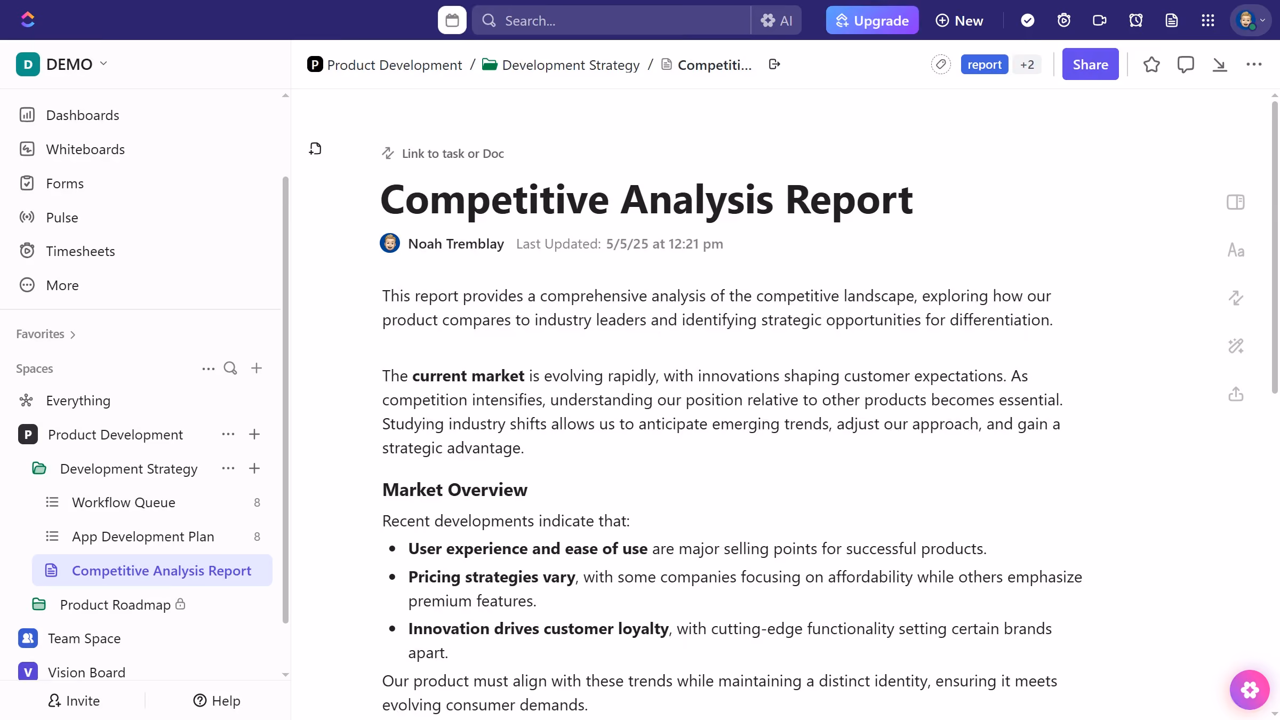This screenshot has width=1280, height=720.
Task: Click the magic wand edit icon in right rail
Action: tap(1236, 346)
